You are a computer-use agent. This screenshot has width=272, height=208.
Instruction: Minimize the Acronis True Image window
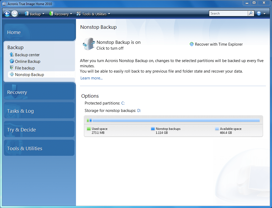(x=247, y=3)
